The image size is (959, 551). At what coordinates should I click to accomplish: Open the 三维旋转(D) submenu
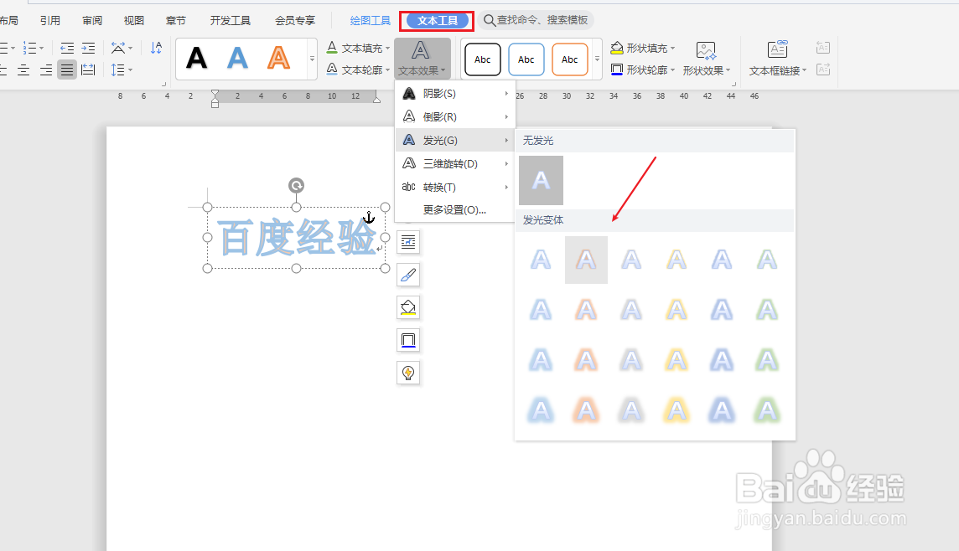click(x=455, y=164)
